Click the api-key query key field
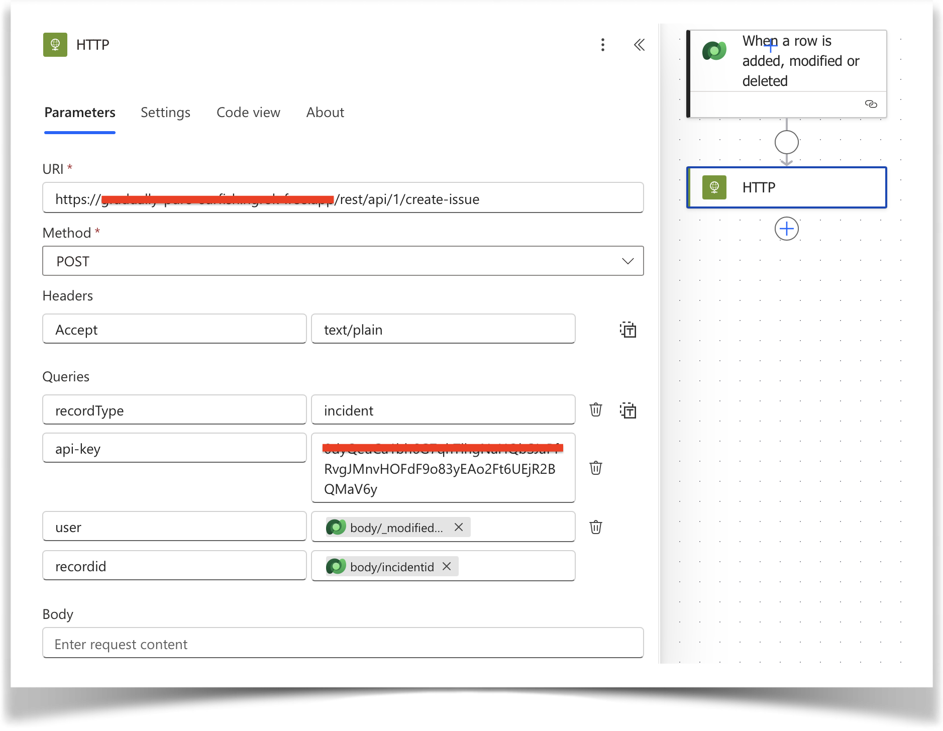Screen dimensions: 943x731 pyautogui.click(x=174, y=448)
